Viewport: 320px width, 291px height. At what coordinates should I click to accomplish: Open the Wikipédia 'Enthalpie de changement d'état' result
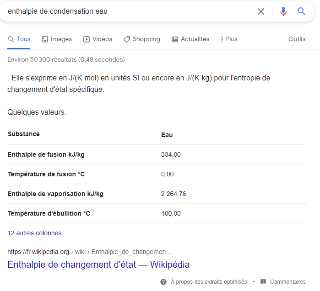point(98,265)
